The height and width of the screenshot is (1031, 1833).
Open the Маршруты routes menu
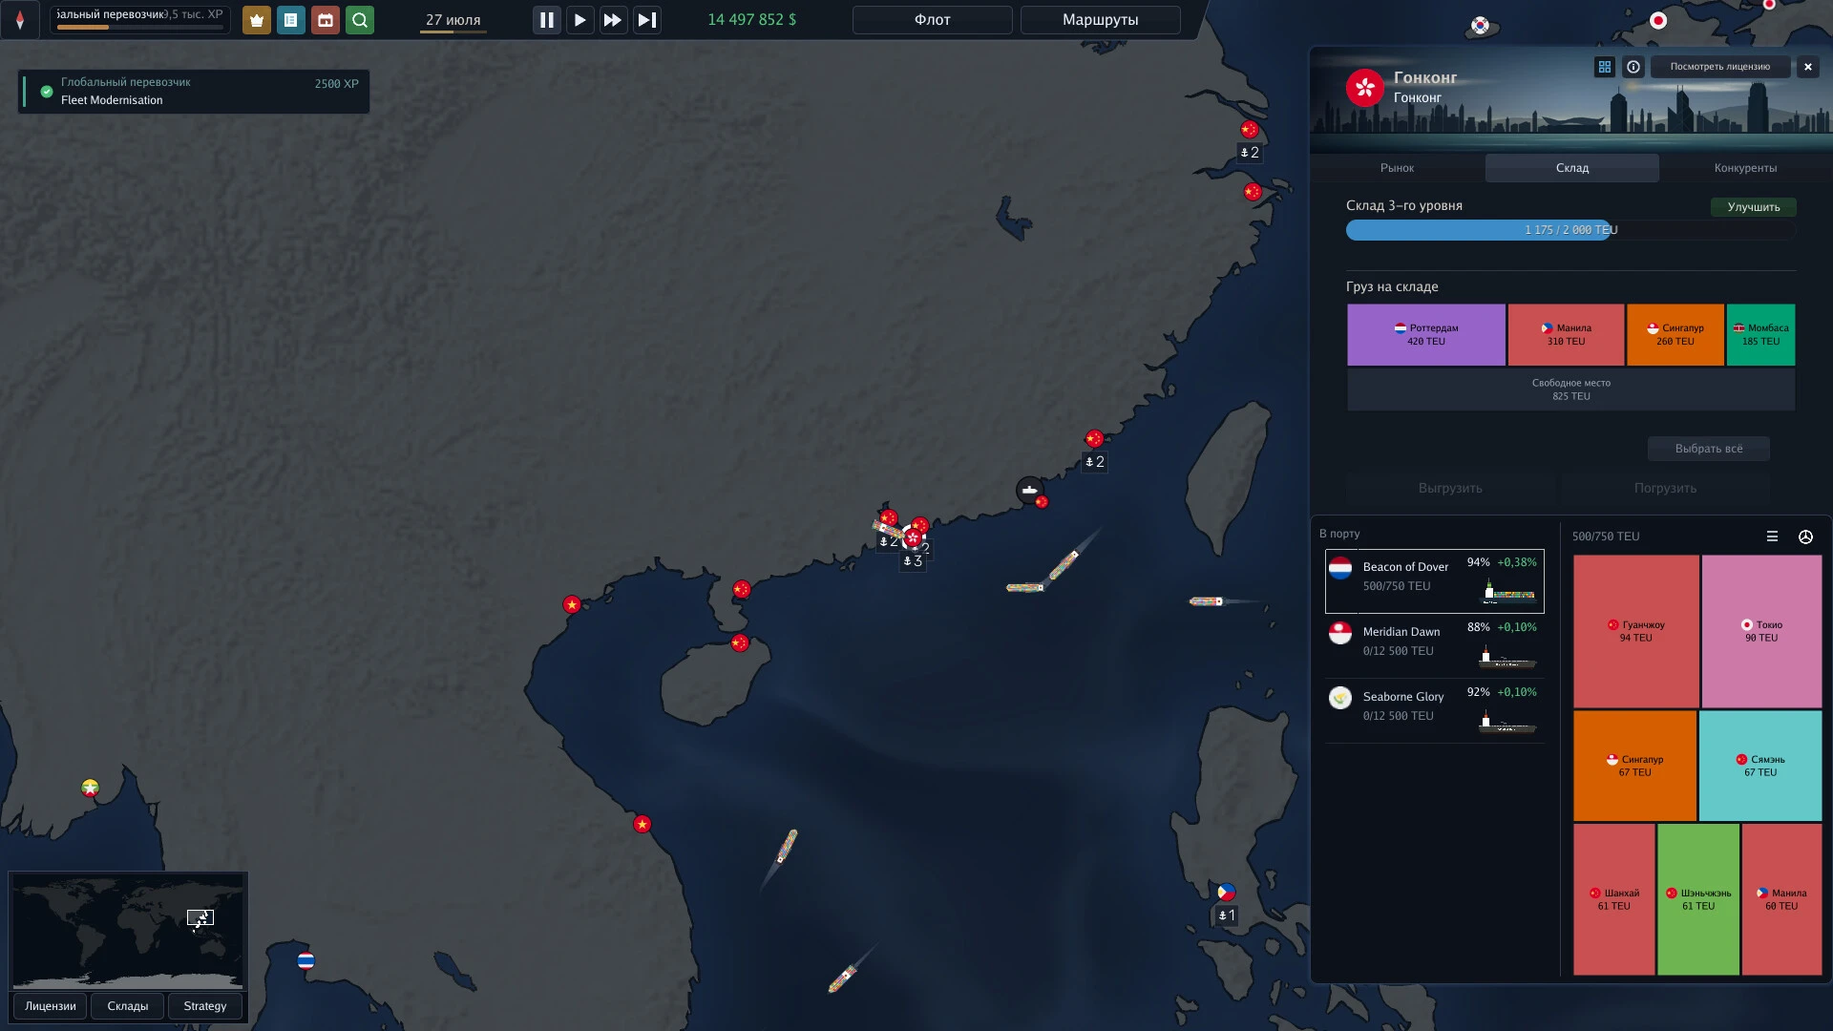coord(1100,20)
